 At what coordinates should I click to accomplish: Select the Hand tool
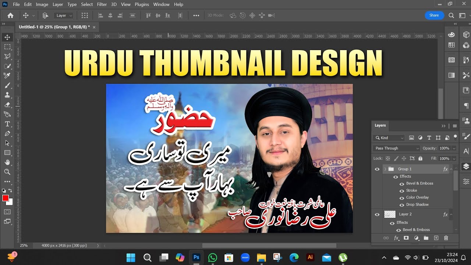coord(7,162)
